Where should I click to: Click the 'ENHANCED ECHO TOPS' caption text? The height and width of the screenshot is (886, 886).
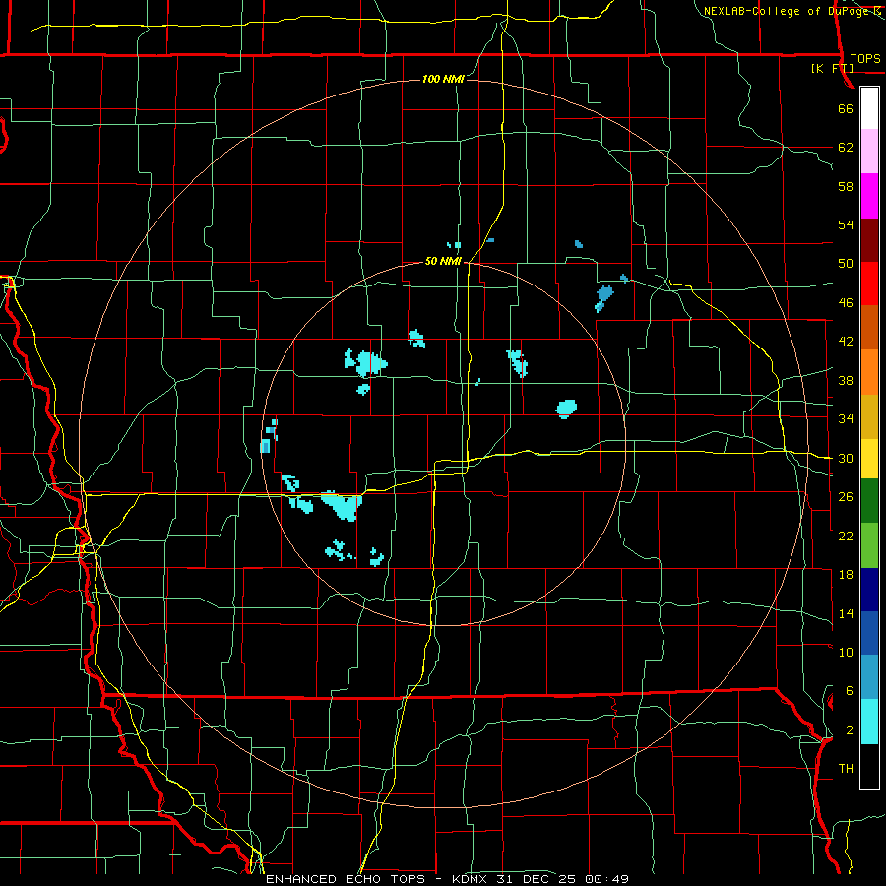[346, 879]
